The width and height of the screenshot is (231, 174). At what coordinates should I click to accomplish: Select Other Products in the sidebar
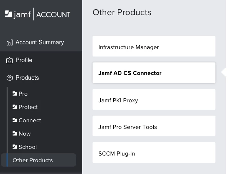click(38, 160)
